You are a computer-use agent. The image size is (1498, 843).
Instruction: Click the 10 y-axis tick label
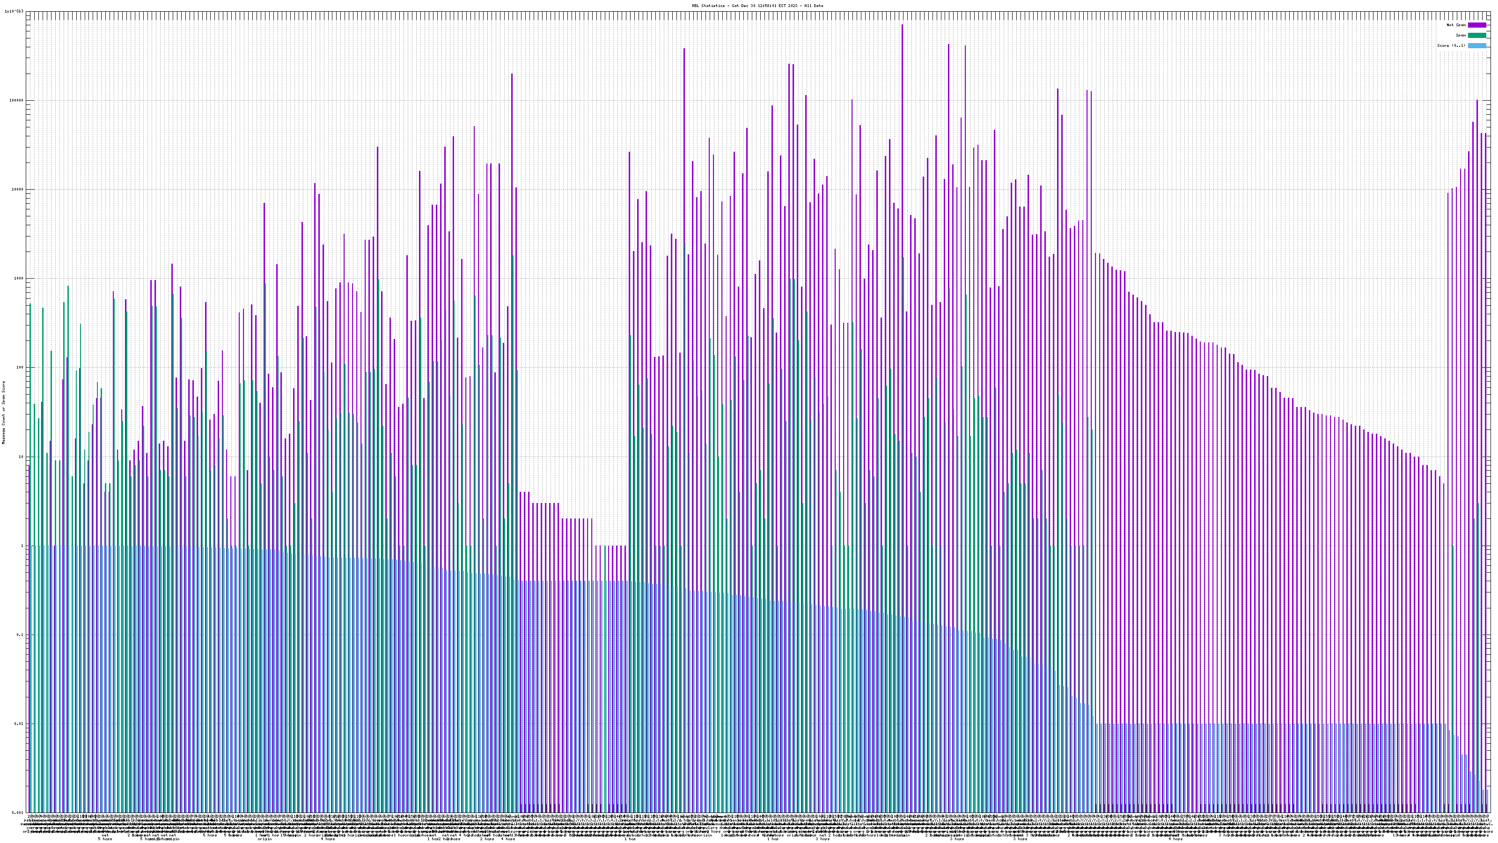[22, 457]
